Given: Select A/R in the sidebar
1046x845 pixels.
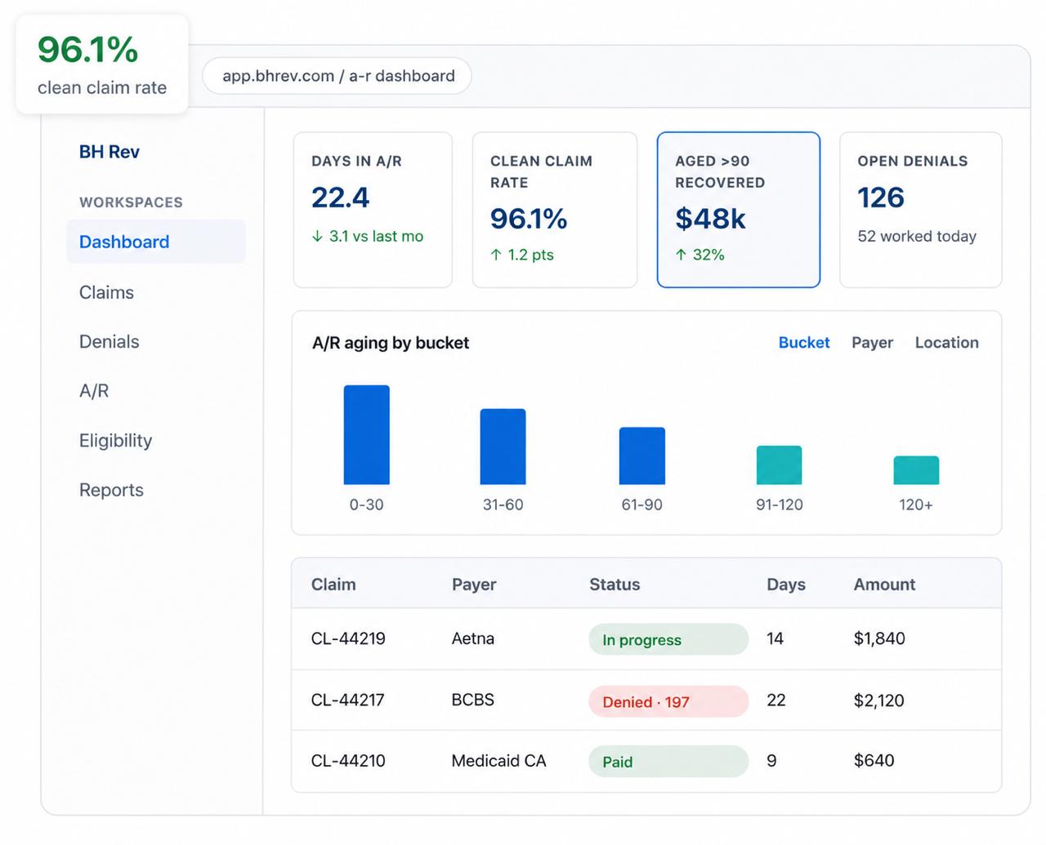Looking at the screenshot, I should pyautogui.click(x=94, y=391).
